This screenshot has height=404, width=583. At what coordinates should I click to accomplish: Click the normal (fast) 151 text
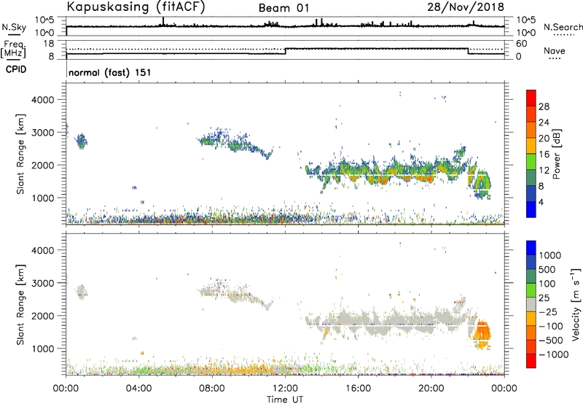point(110,72)
